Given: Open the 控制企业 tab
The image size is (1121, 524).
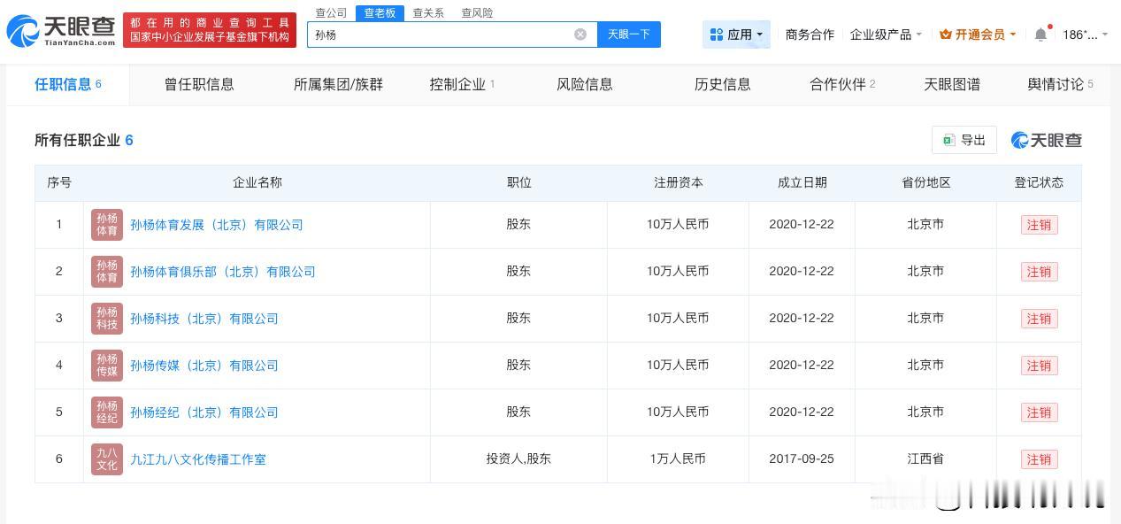Looking at the screenshot, I should [462, 85].
